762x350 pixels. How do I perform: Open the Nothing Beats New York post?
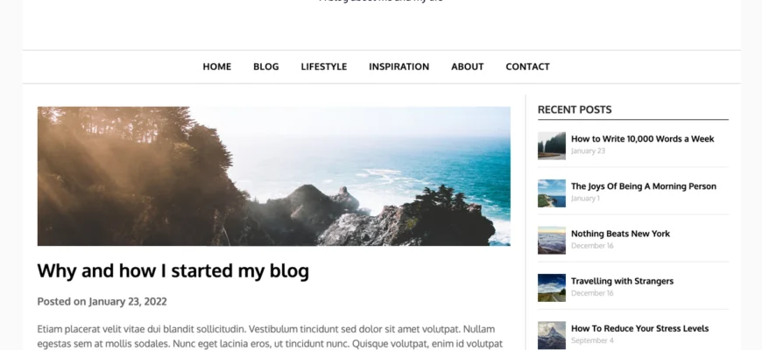coord(620,234)
